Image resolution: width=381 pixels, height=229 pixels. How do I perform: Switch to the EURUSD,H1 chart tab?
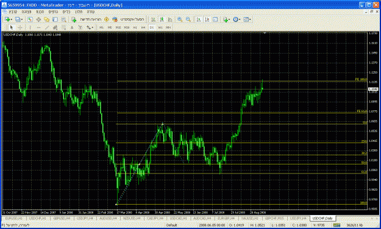[13, 218]
